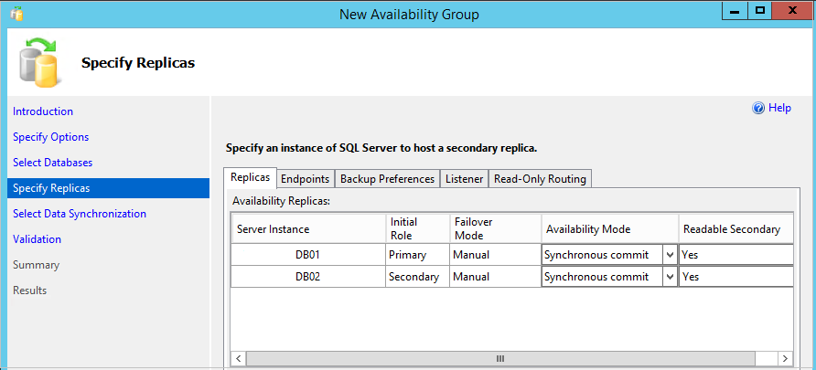Switch to the Endpoints tab
The height and width of the screenshot is (370, 816).
(x=305, y=179)
